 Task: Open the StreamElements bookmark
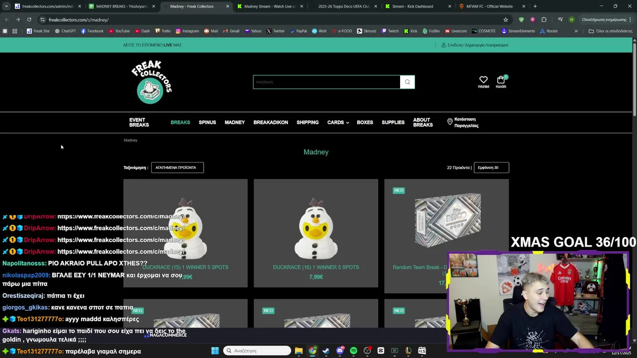click(x=518, y=31)
